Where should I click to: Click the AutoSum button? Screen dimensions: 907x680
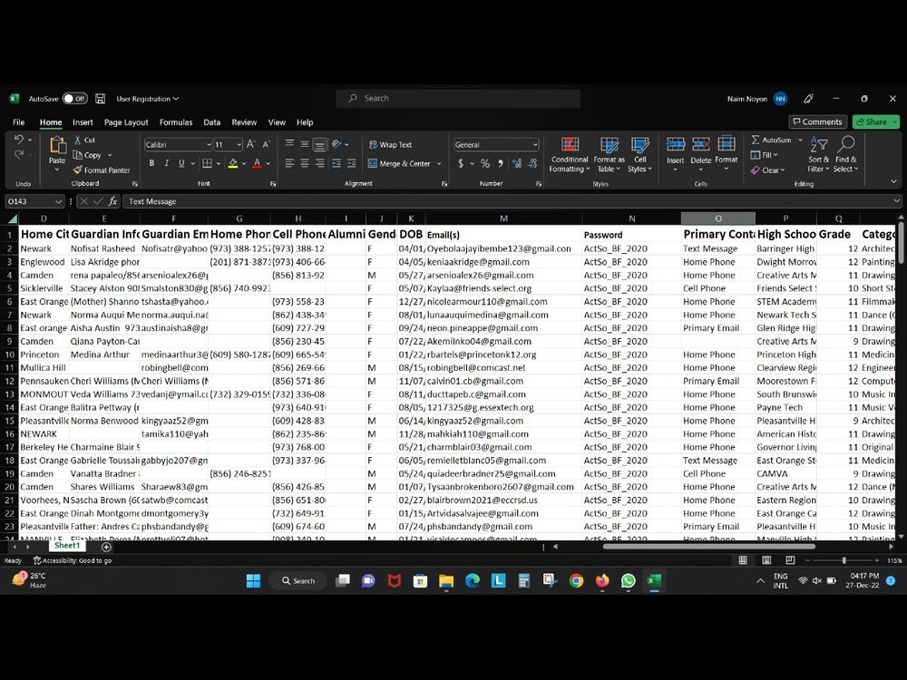[x=771, y=140]
